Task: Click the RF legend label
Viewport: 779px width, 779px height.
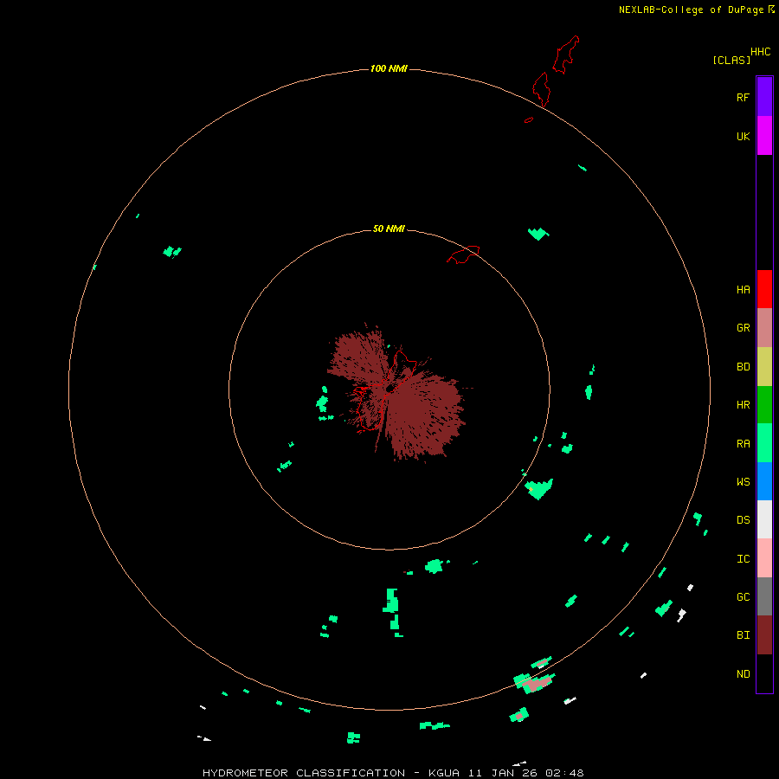Action: click(743, 97)
